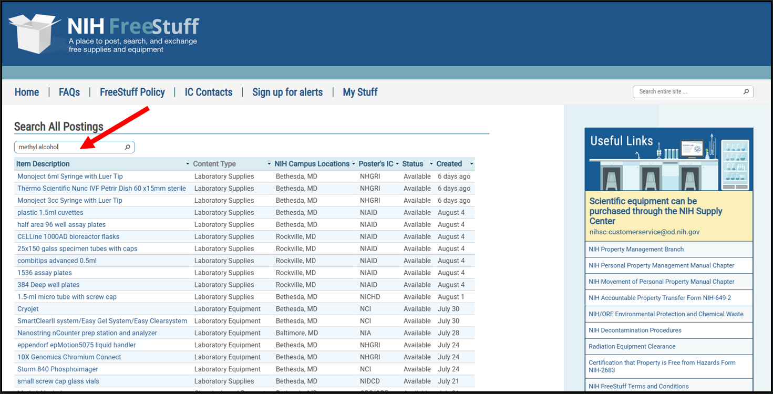Screen dimensions: 773x394
Task: Click the methyl alcohol postings search field
Action: [68, 148]
